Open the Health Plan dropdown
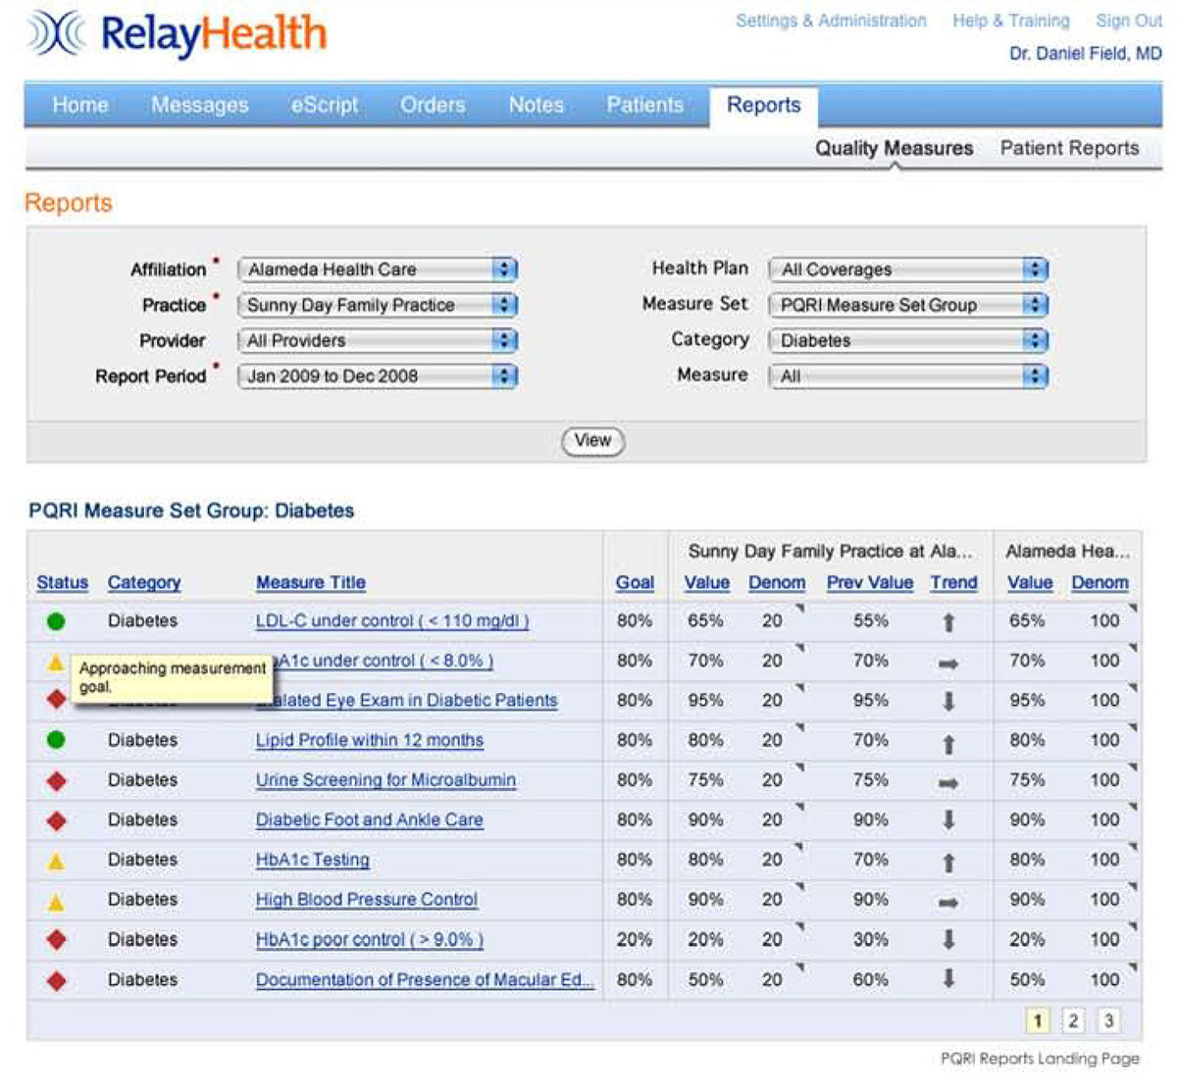 pyautogui.click(x=908, y=270)
